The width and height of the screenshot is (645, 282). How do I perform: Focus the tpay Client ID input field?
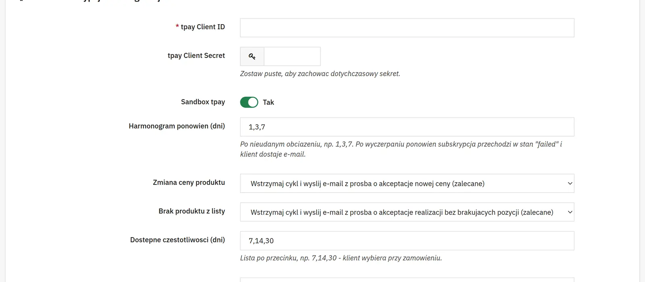click(407, 28)
